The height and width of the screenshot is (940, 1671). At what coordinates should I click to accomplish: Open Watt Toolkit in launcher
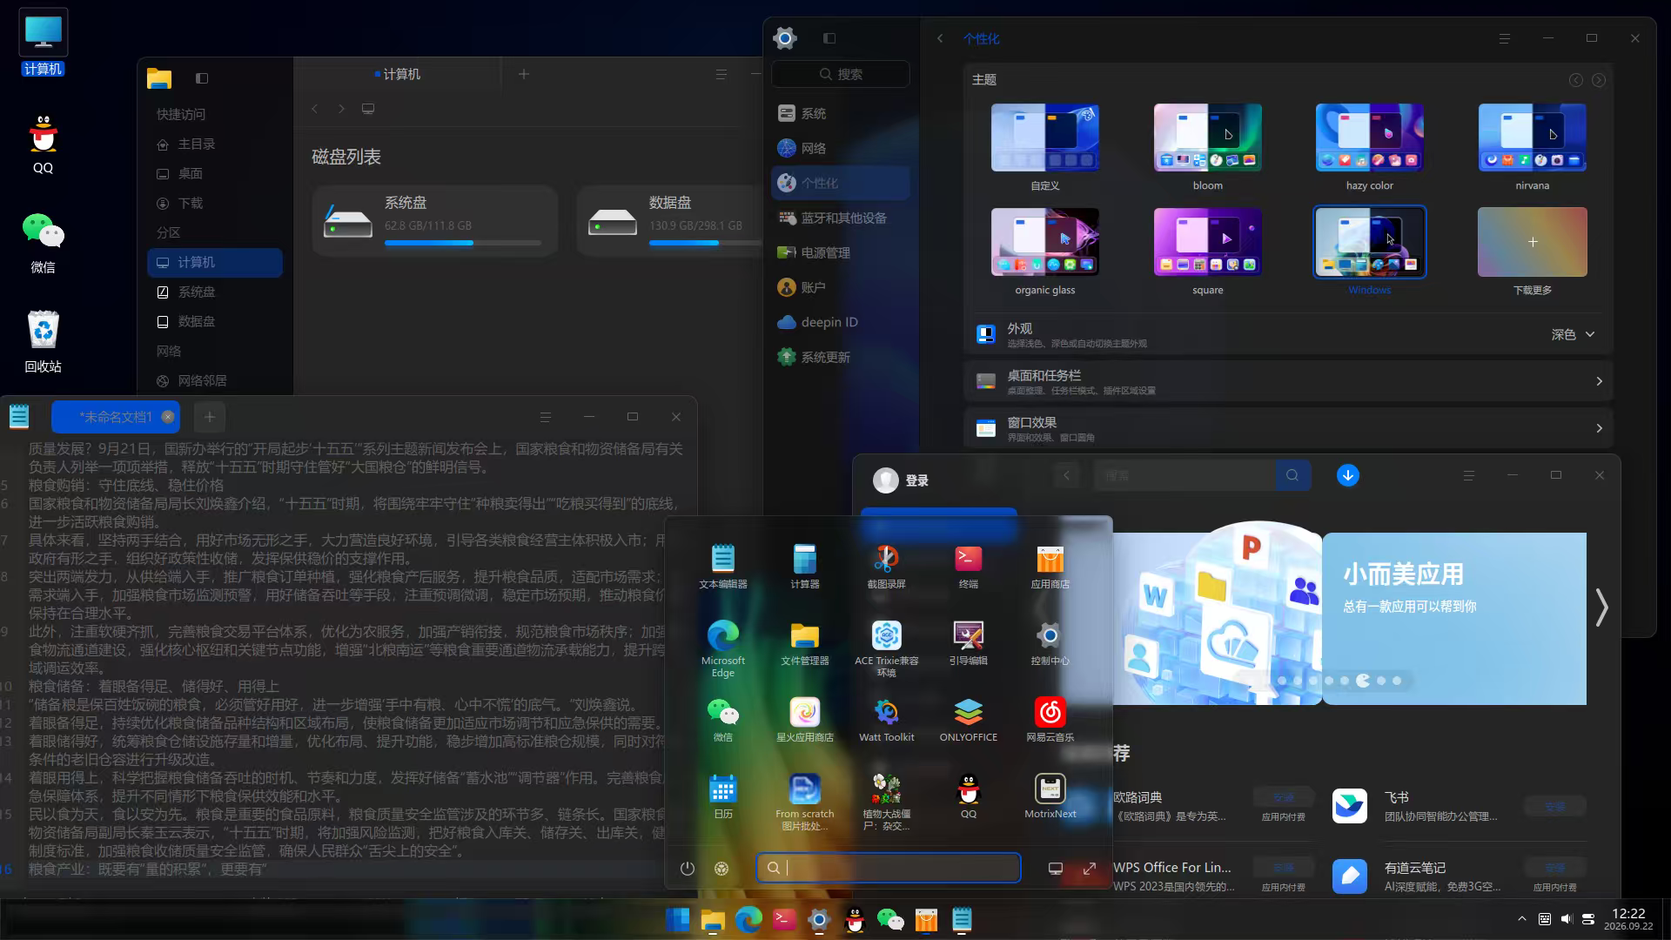886,720
